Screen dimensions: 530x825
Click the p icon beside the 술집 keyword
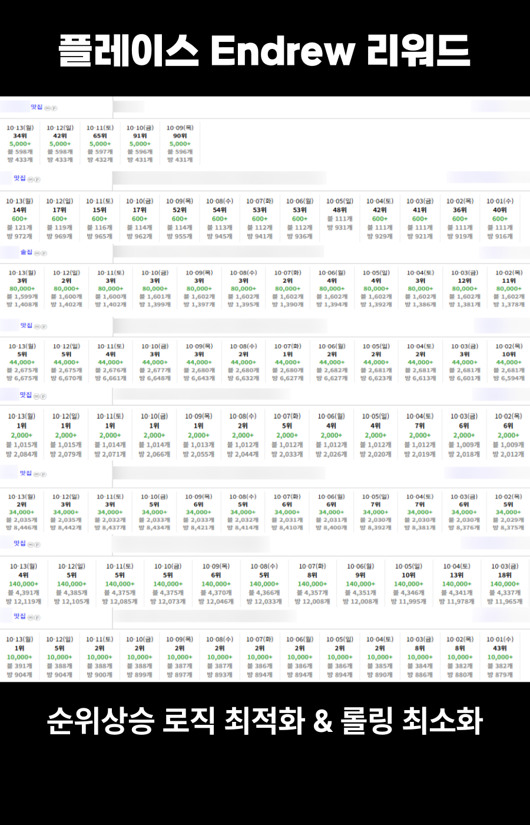point(44,253)
